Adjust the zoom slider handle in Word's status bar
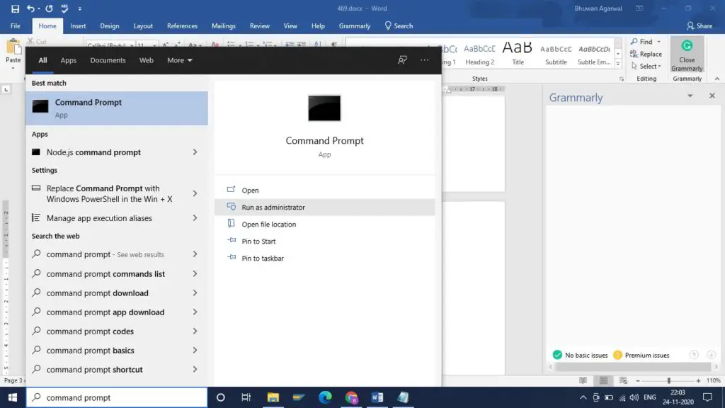The height and width of the screenshot is (408, 725). point(668,380)
